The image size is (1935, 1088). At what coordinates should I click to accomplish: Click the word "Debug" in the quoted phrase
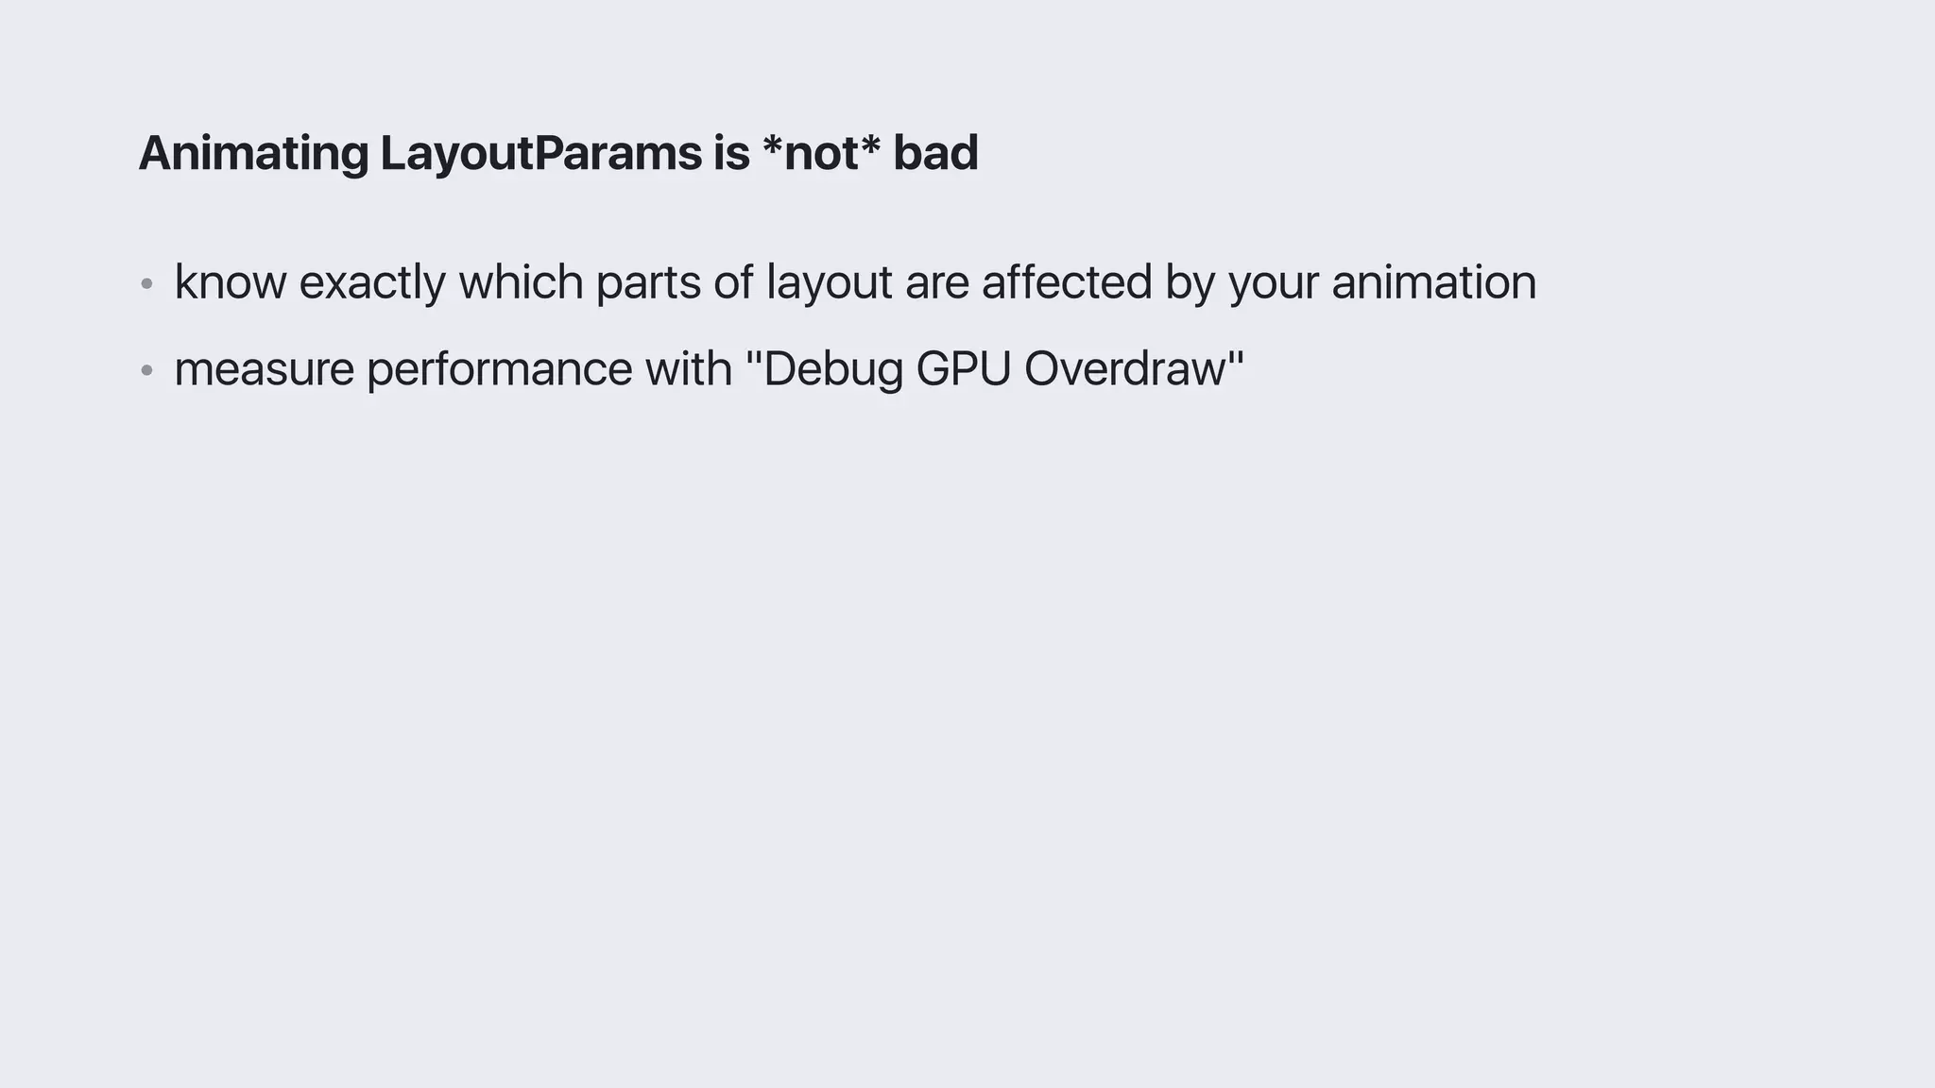point(833,370)
